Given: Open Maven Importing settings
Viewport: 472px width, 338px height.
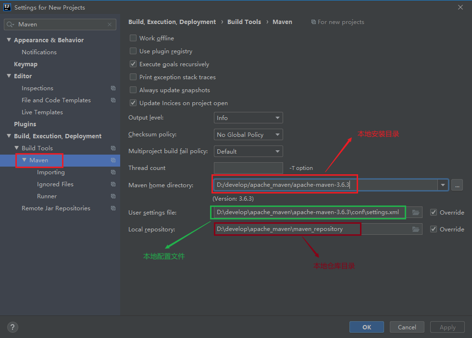Looking at the screenshot, I should coord(51,172).
